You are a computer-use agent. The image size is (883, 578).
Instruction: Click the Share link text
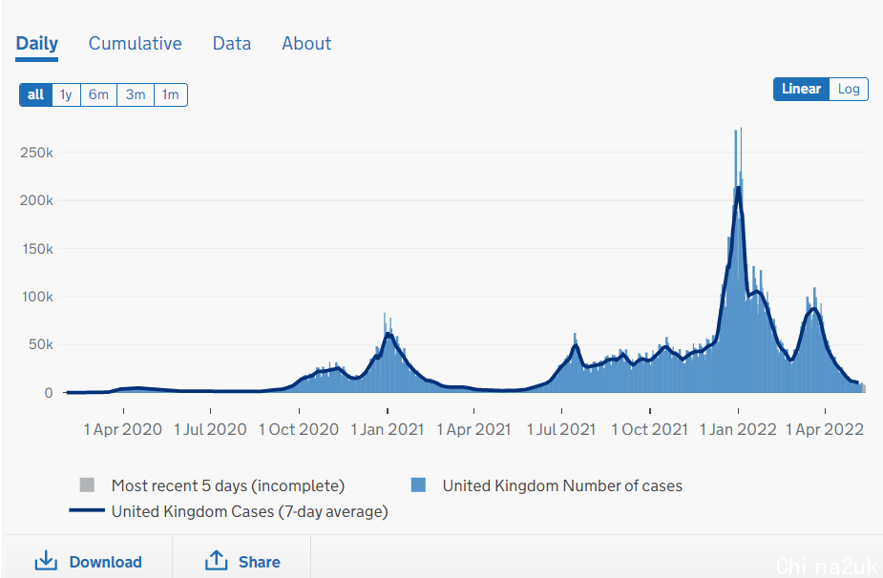[259, 562]
